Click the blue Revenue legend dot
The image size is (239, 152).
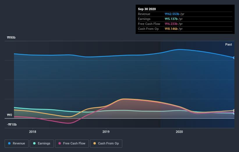point(9,143)
